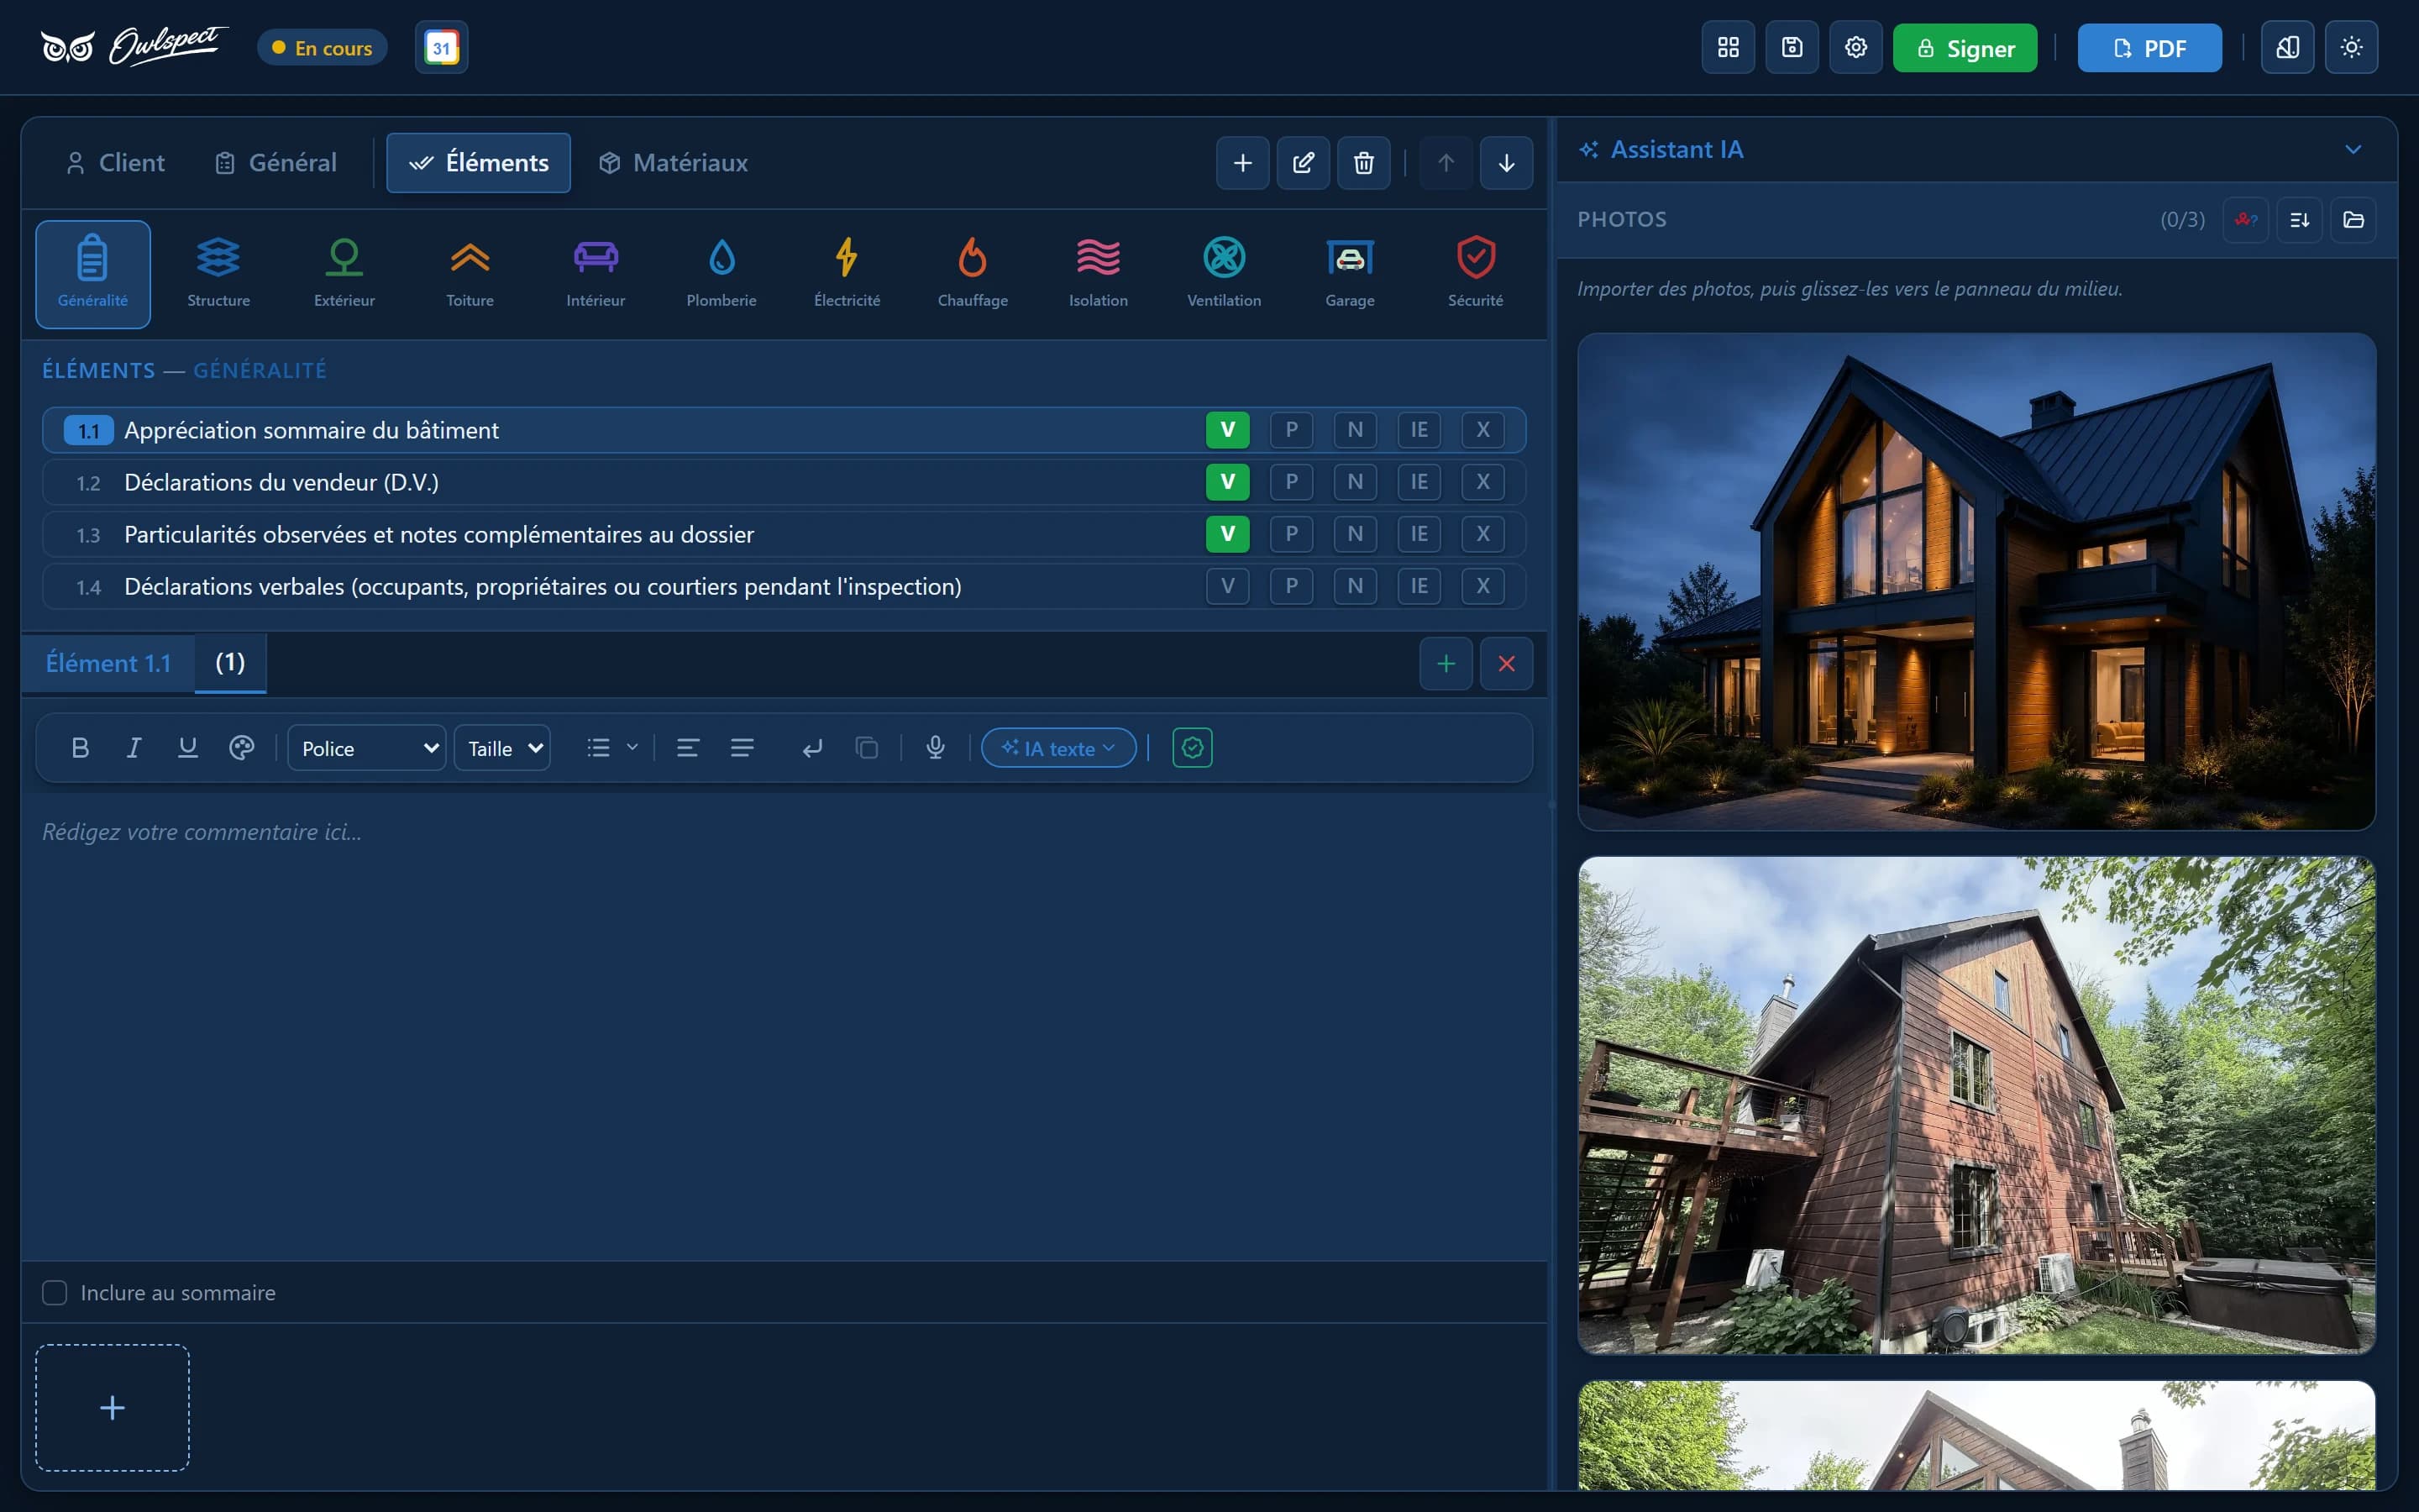The width and height of the screenshot is (2419, 1512).
Task: Open settings gear in top bar
Action: tap(1856, 48)
